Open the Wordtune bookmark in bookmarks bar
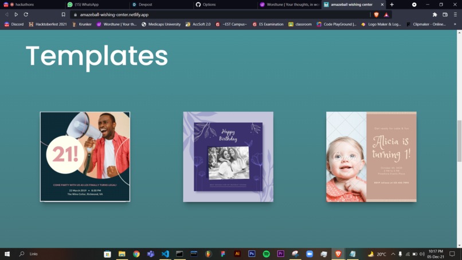This screenshot has width=462, height=260. [x=117, y=24]
